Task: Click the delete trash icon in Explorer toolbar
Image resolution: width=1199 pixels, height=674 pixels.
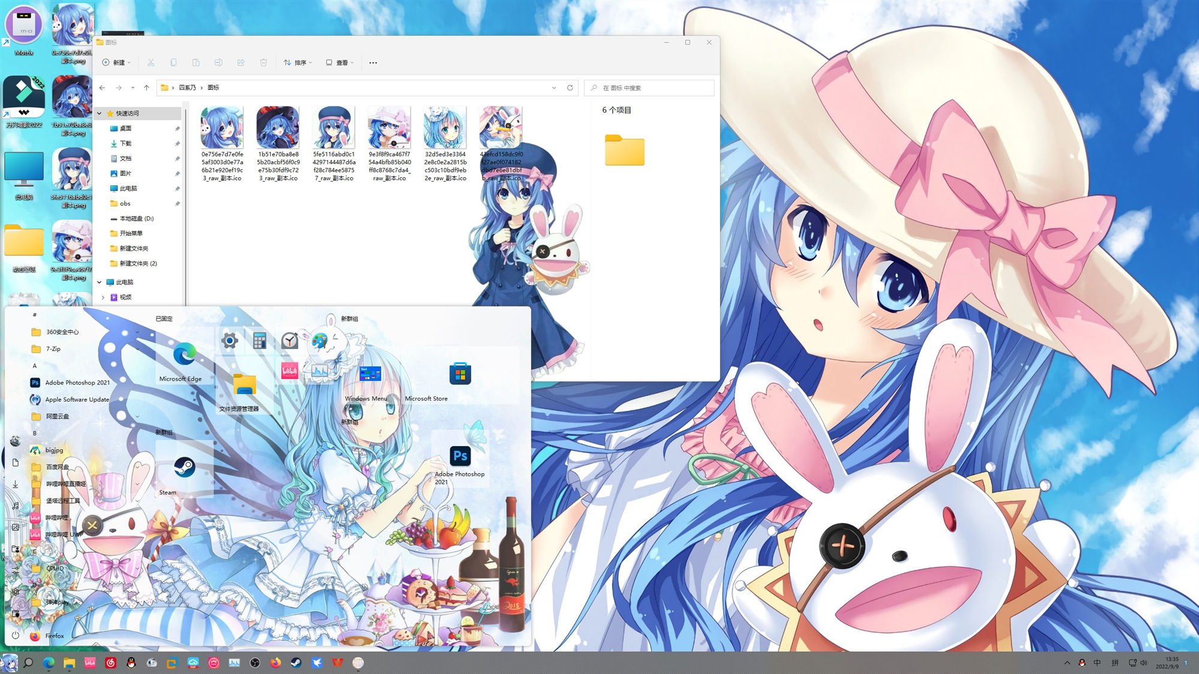Action: [x=263, y=62]
